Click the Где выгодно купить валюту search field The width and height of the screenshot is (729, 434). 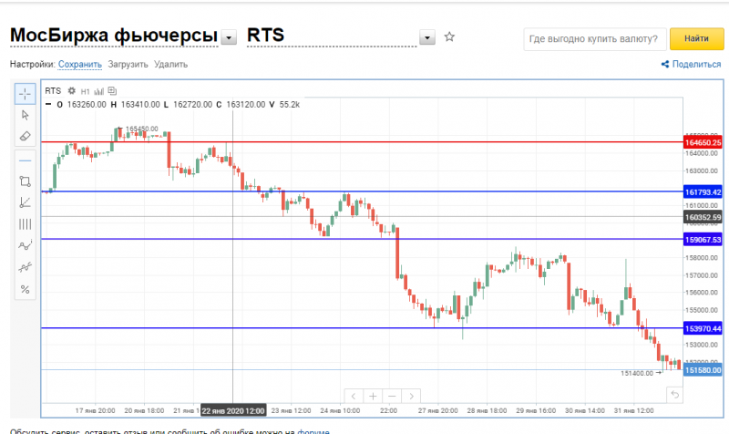pos(595,38)
